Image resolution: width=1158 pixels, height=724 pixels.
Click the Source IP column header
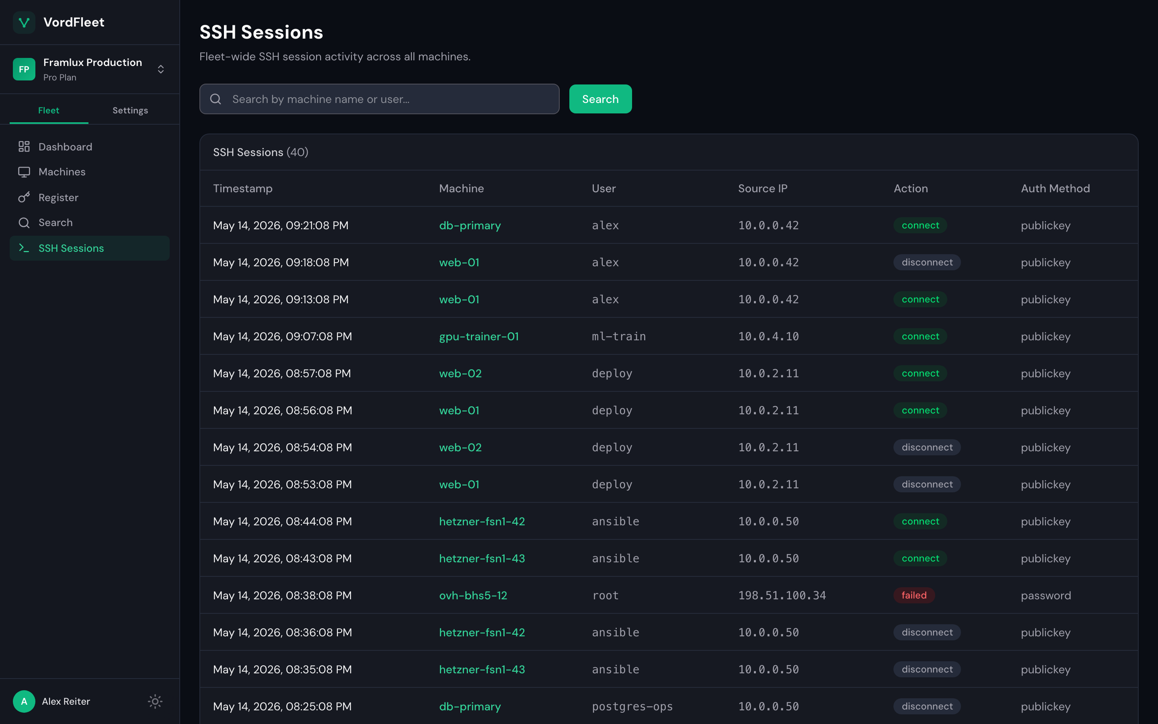tap(762, 188)
